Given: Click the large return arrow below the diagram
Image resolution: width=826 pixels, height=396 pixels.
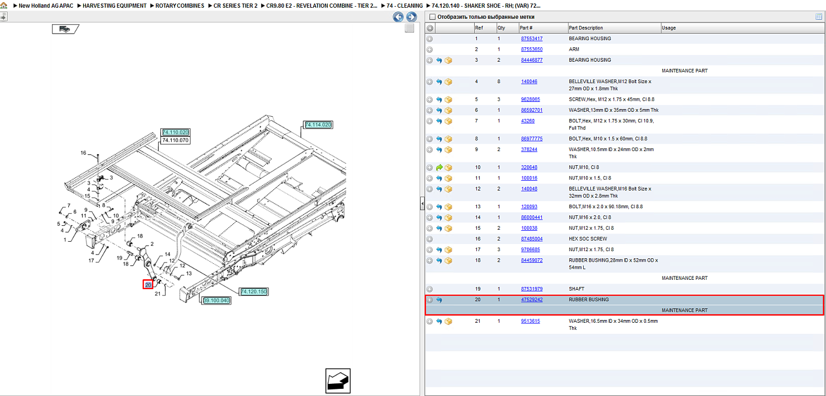Looking at the screenshot, I should [338, 380].
